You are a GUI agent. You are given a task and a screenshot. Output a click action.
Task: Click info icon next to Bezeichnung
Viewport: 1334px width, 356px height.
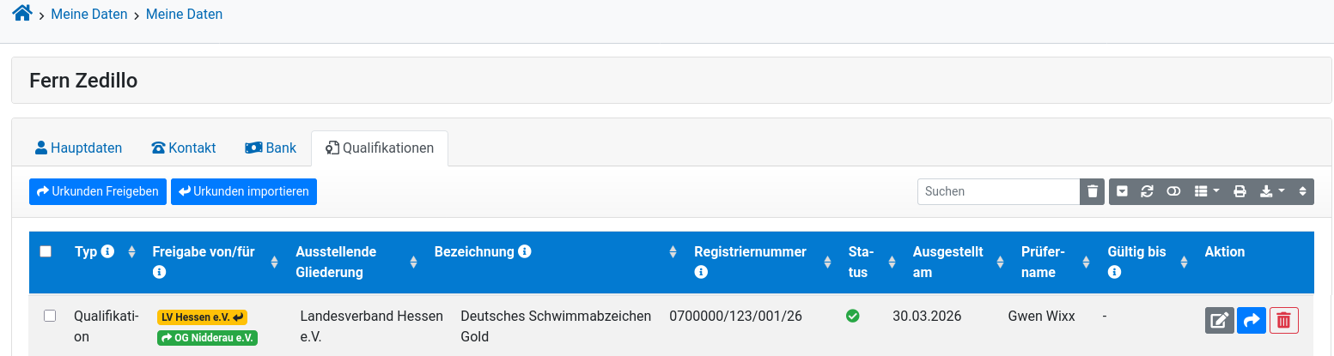tap(525, 251)
